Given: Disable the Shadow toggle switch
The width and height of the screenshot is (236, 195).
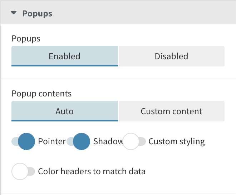Looking at the screenshot, I should [78, 141].
